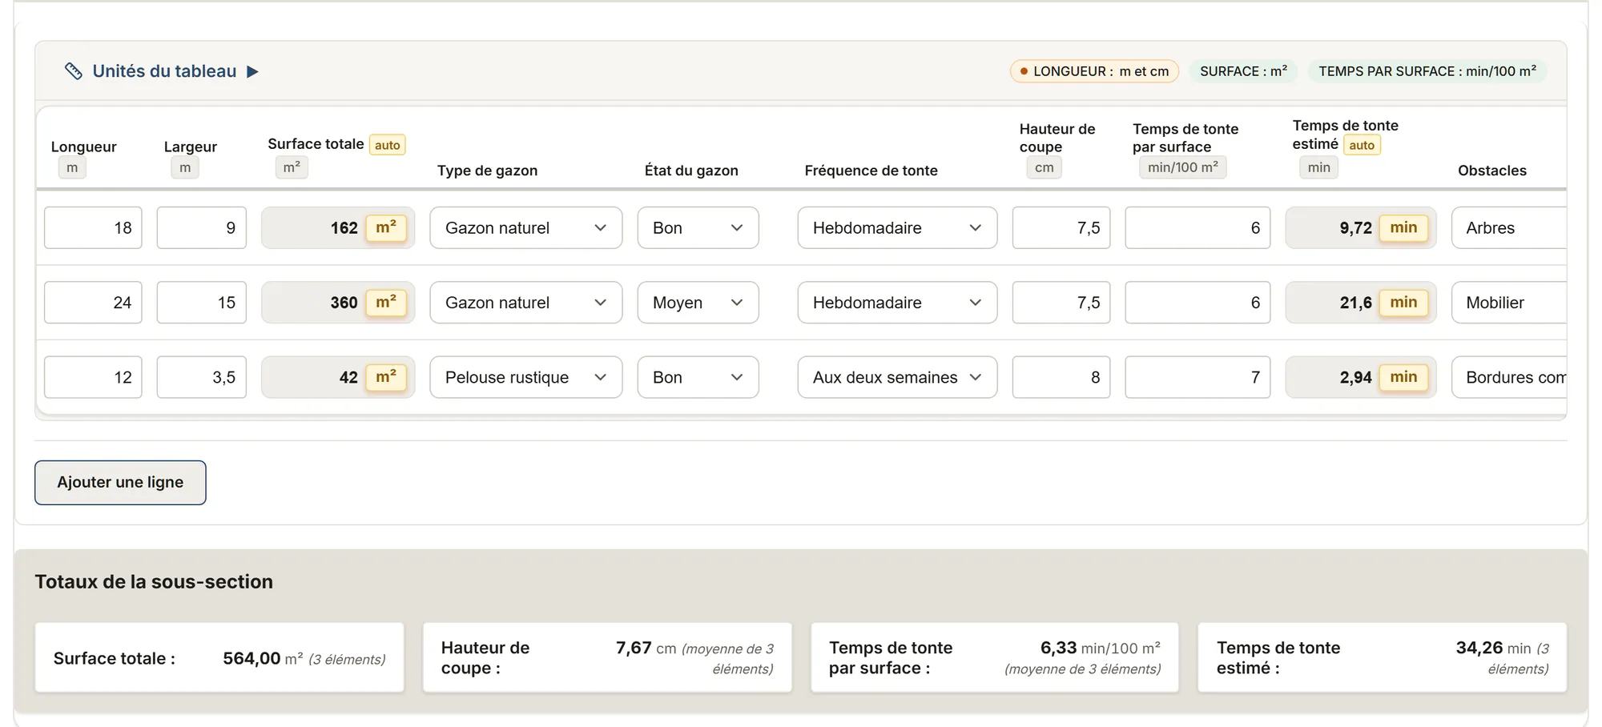
Task: Click the Hauteur de coupe 7,67 cm average
Action: coord(607,658)
